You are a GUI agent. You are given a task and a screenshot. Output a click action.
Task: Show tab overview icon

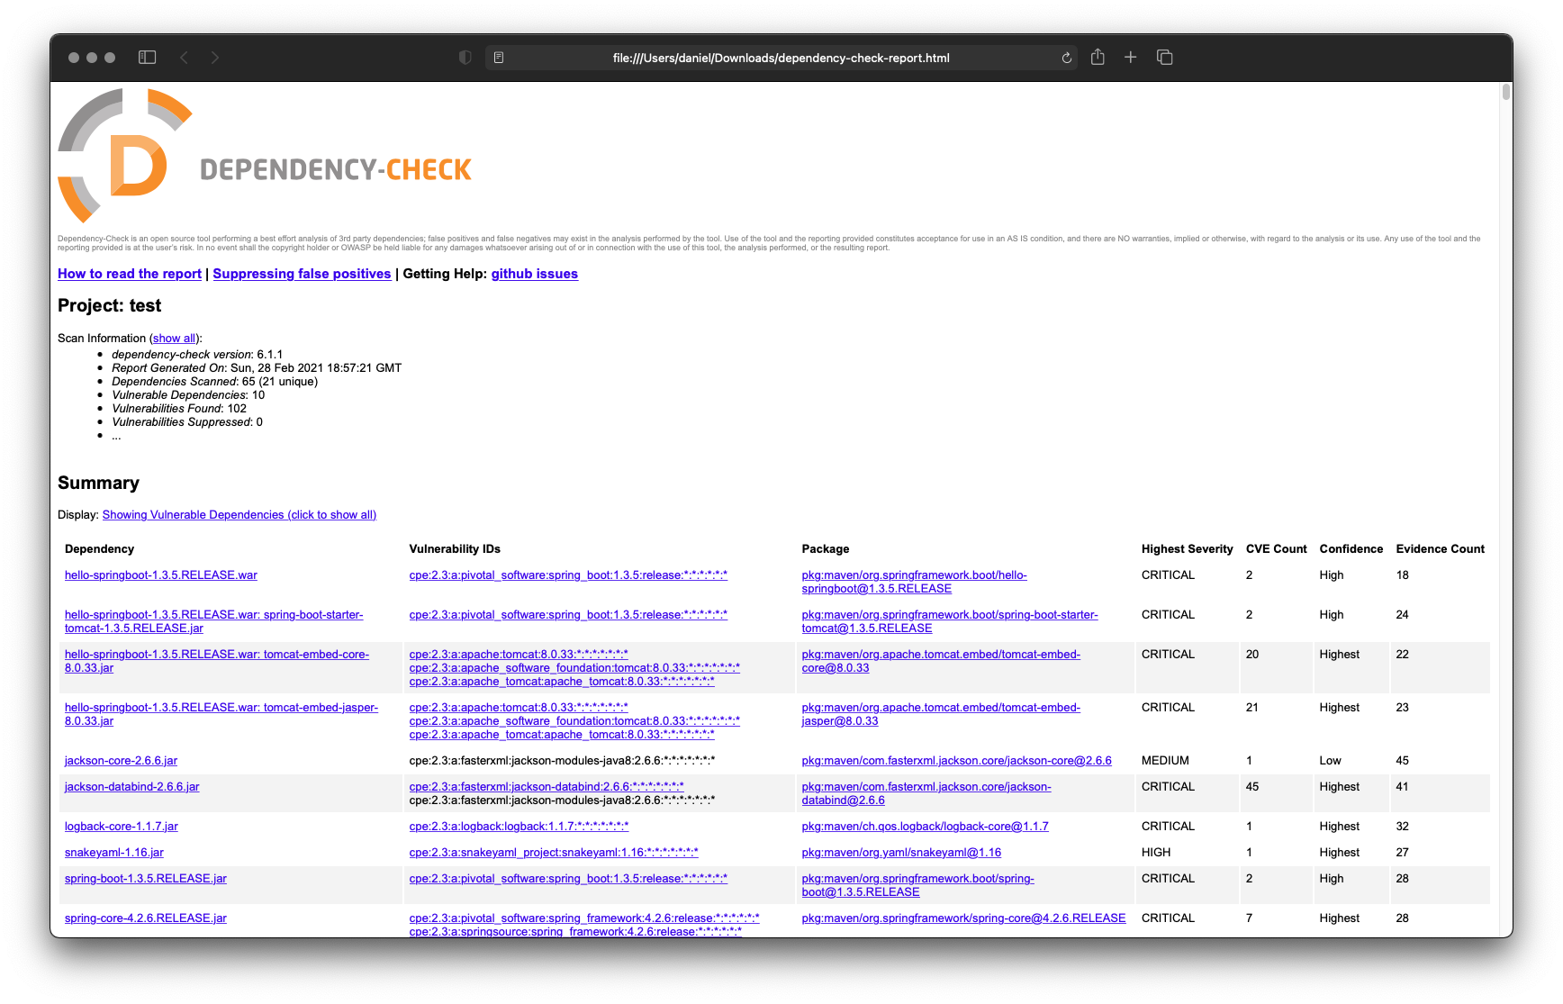1164,58
